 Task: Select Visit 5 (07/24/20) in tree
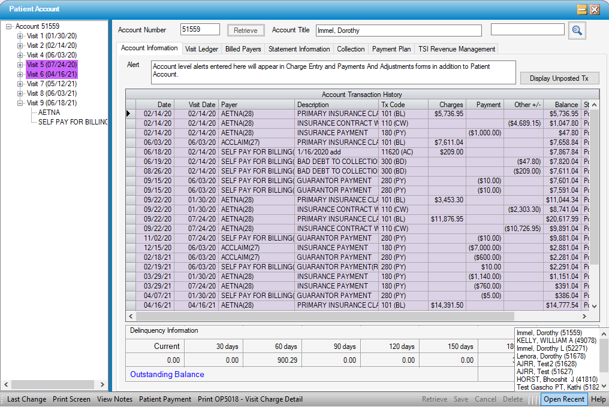(x=52, y=65)
